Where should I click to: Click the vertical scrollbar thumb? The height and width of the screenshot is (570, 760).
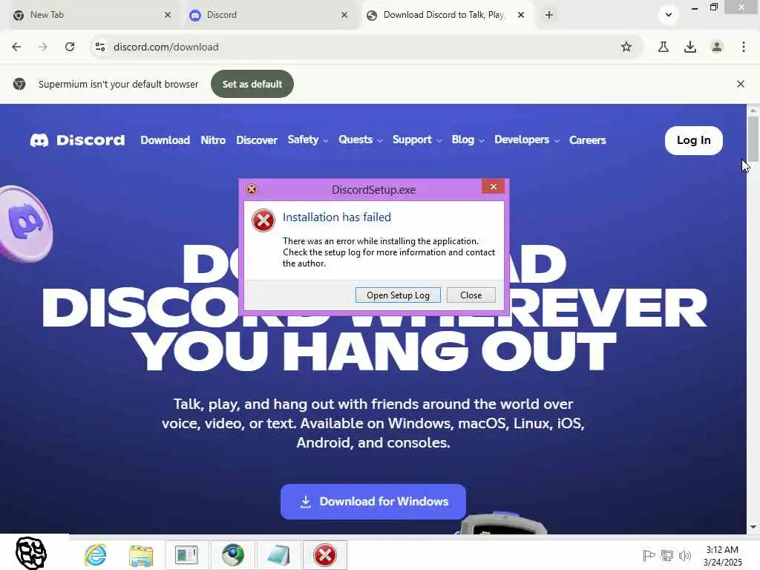(x=753, y=140)
